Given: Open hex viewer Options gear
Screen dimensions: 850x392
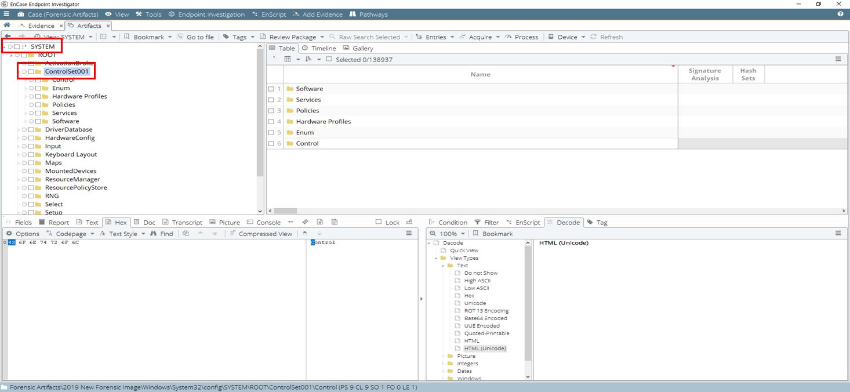Looking at the screenshot, I should point(9,234).
